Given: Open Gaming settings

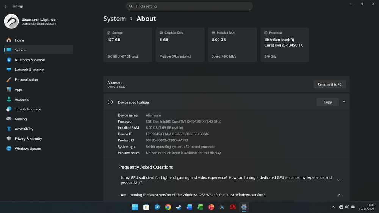Looking at the screenshot, I should tap(38, 119).
